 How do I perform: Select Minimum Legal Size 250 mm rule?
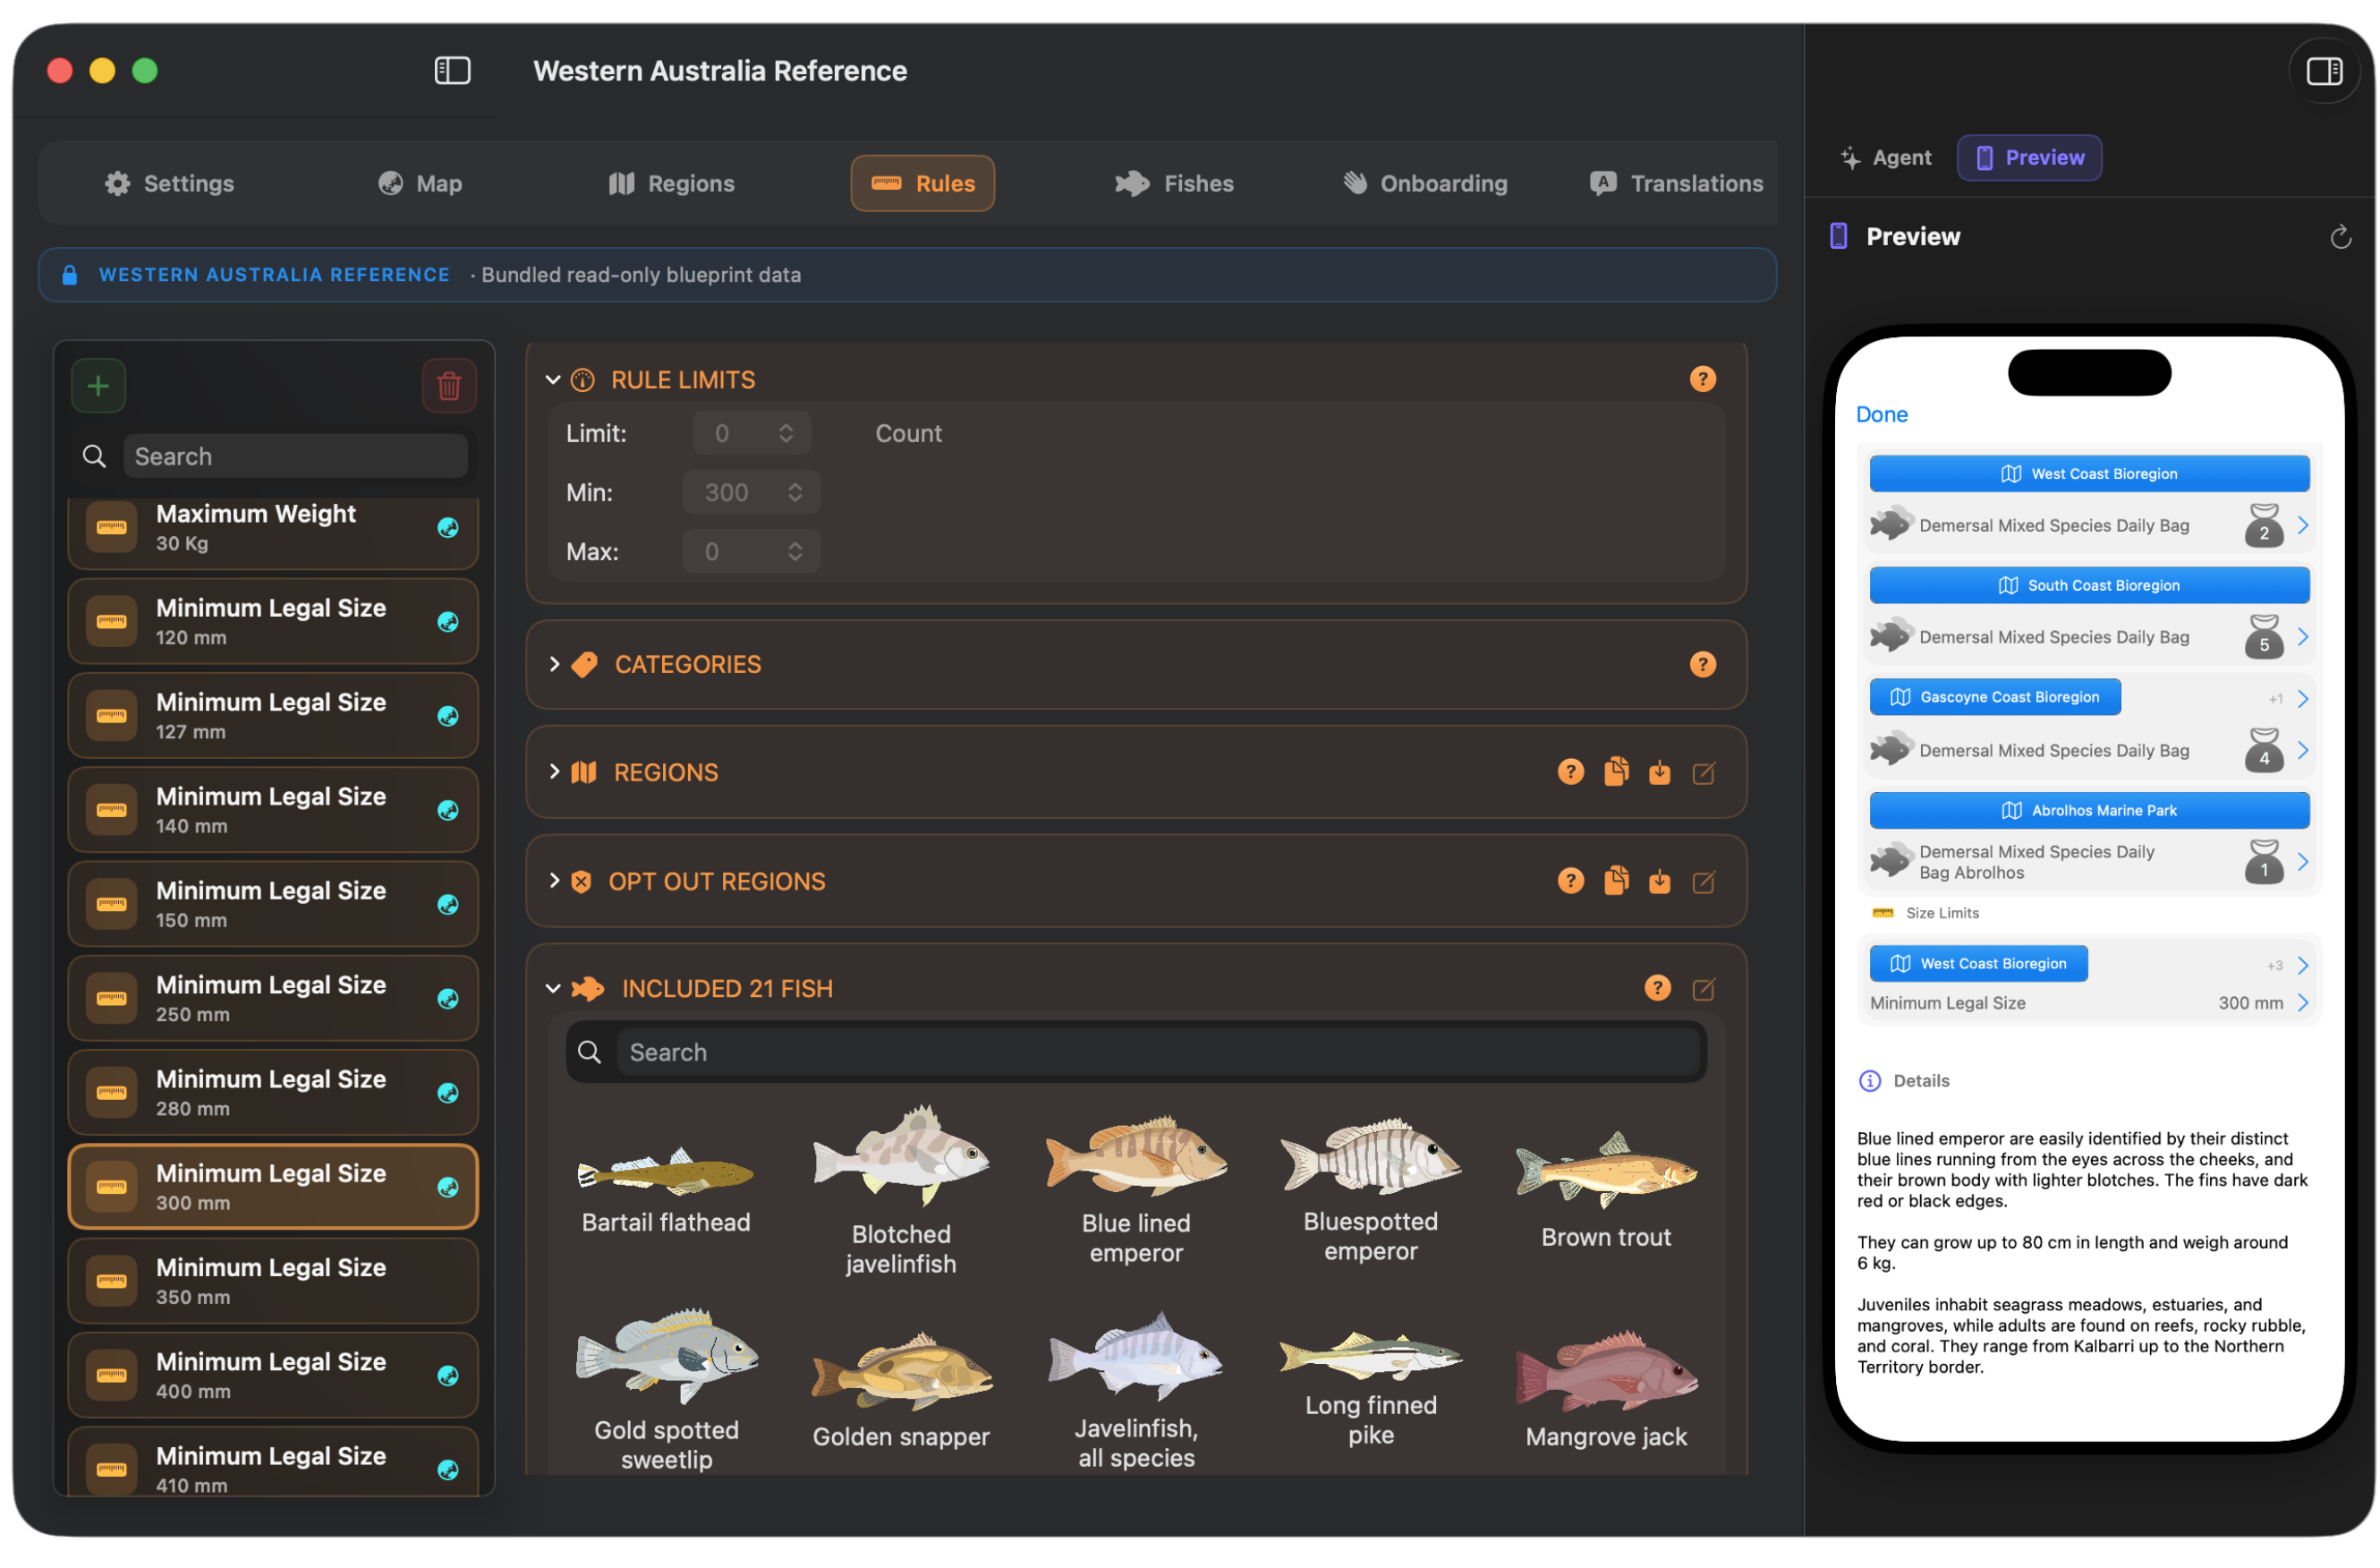point(273,998)
